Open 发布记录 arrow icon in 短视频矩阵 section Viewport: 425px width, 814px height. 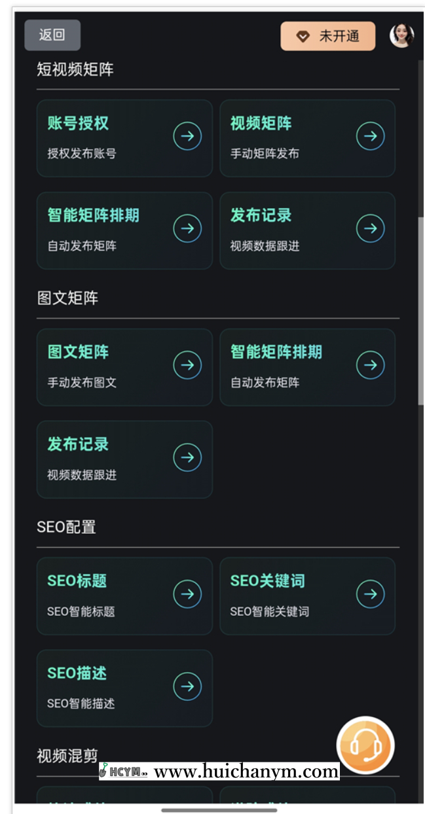coord(371,229)
